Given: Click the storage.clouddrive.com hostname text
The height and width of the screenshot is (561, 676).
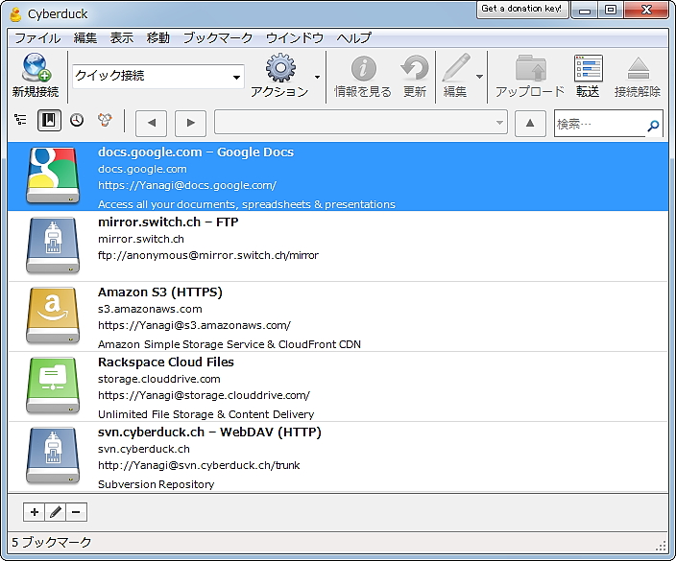Looking at the screenshot, I should tap(159, 380).
